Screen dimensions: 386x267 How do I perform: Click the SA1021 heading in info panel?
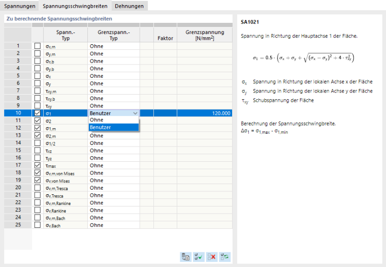pyautogui.click(x=250, y=22)
